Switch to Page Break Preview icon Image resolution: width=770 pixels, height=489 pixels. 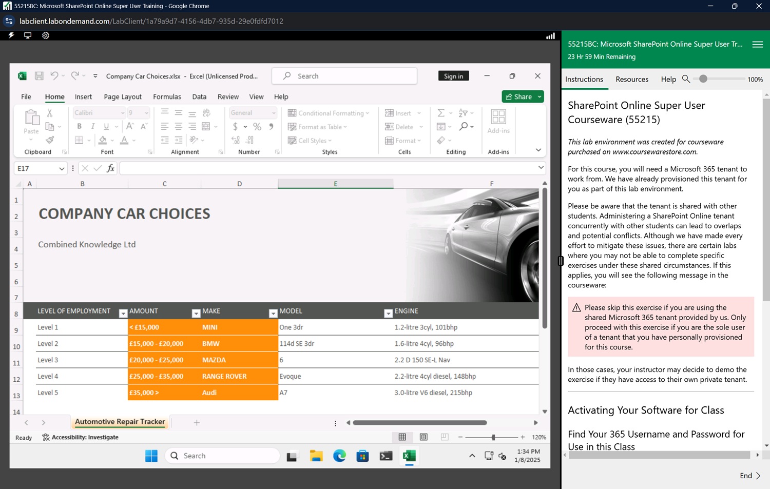tap(445, 437)
